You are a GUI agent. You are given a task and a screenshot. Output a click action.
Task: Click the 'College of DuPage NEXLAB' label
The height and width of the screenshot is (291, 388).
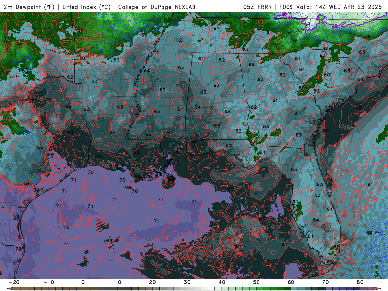coord(157,7)
